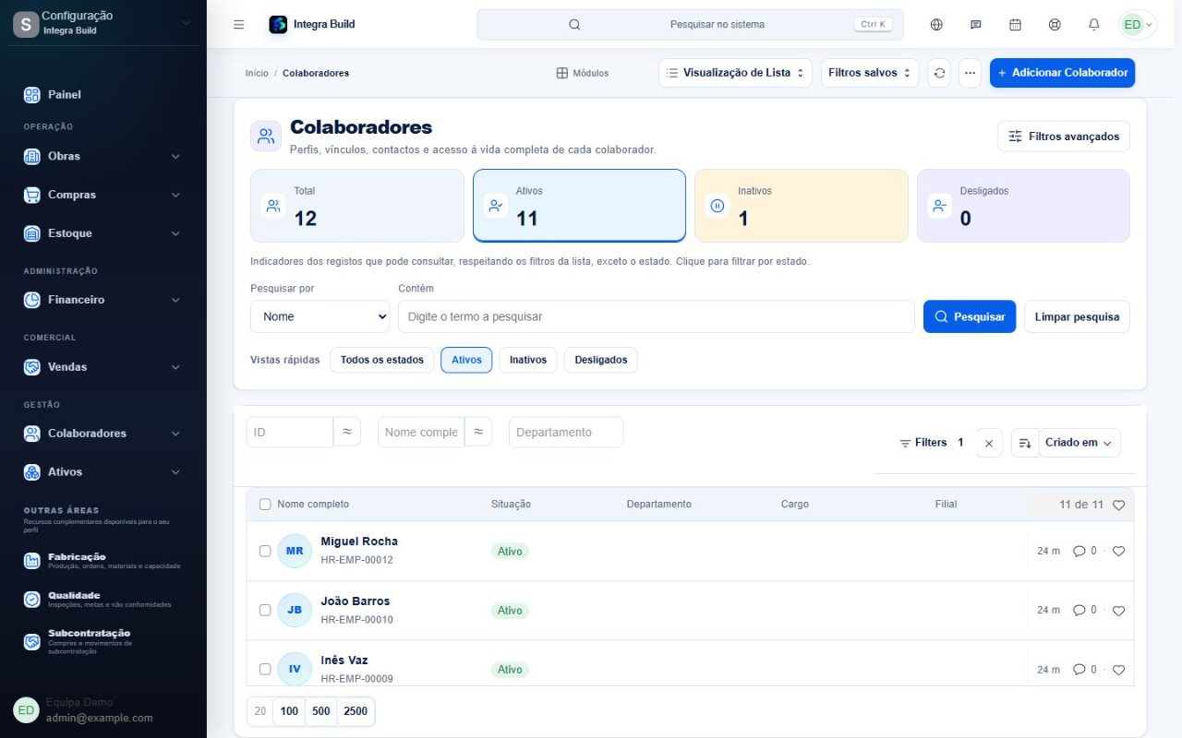
Task: Expand Compras in the sidebar
Action: pos(103,195)
